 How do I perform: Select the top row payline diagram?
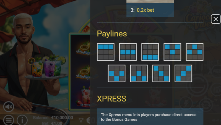pyautogui.click(x=106, y=52)
